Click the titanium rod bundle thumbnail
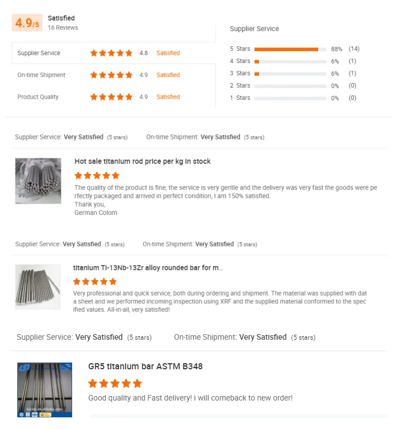 [38, 180]
